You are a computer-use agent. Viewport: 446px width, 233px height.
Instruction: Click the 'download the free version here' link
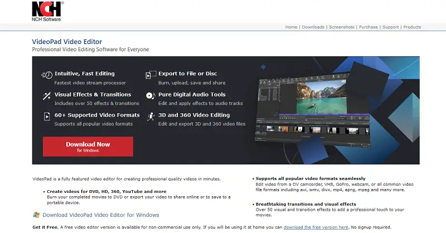(x=316, y=227)
